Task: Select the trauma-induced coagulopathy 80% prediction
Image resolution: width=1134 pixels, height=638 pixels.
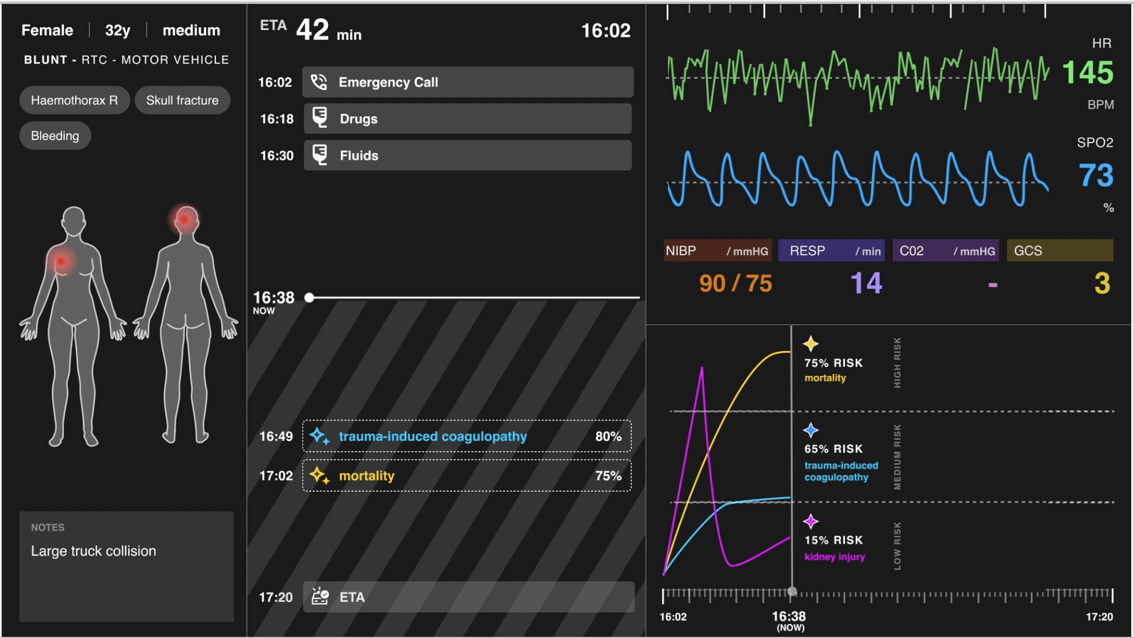Action: point(467,436)
